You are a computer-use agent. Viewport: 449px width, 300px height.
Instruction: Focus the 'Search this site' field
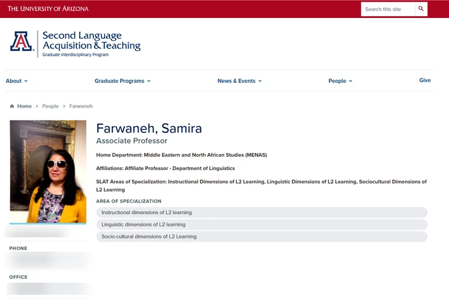coord(388,9)
